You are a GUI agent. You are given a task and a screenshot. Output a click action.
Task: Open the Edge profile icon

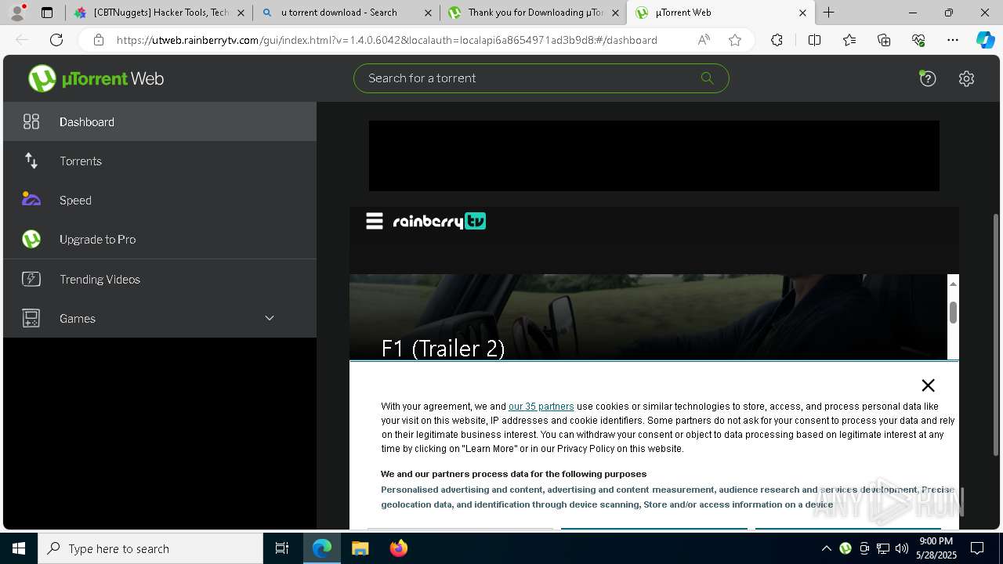click(x=16, y=13)
